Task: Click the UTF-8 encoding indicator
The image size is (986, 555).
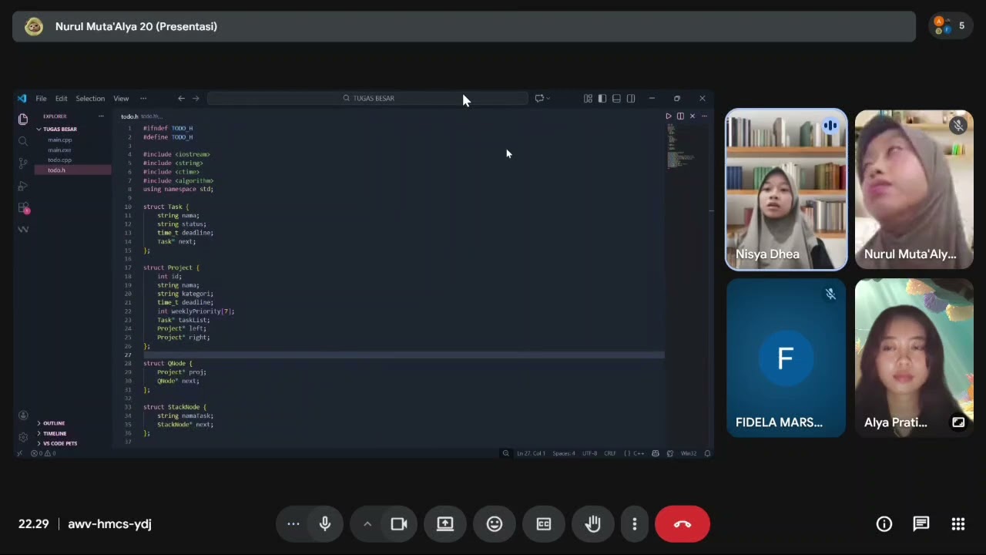Action: click(589, 453)
